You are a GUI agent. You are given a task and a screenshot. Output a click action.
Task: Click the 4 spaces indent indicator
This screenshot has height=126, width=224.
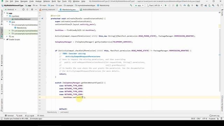pos(212,119)
